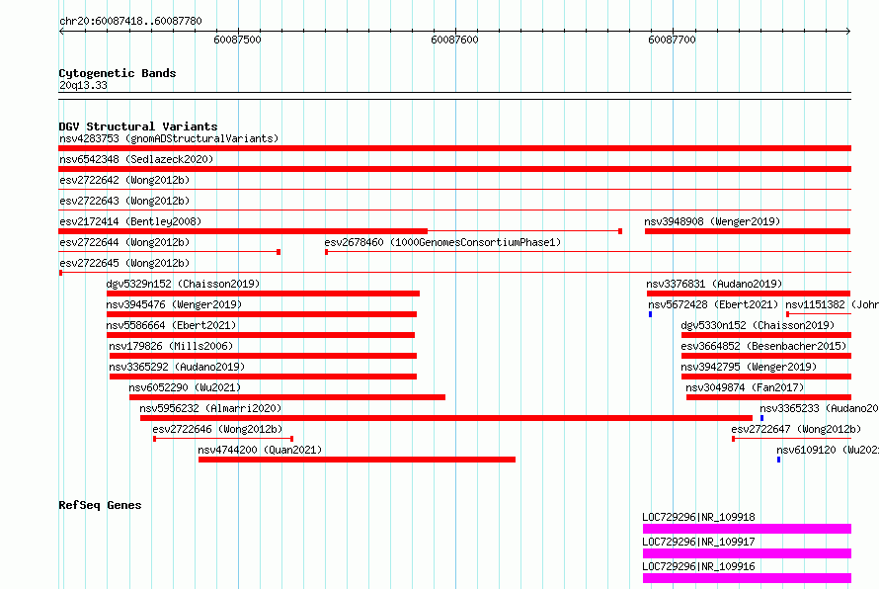Open nsv5586664 (Ebert2021) variant
Viewport: 879px width, 589px height.
[171, 325]
